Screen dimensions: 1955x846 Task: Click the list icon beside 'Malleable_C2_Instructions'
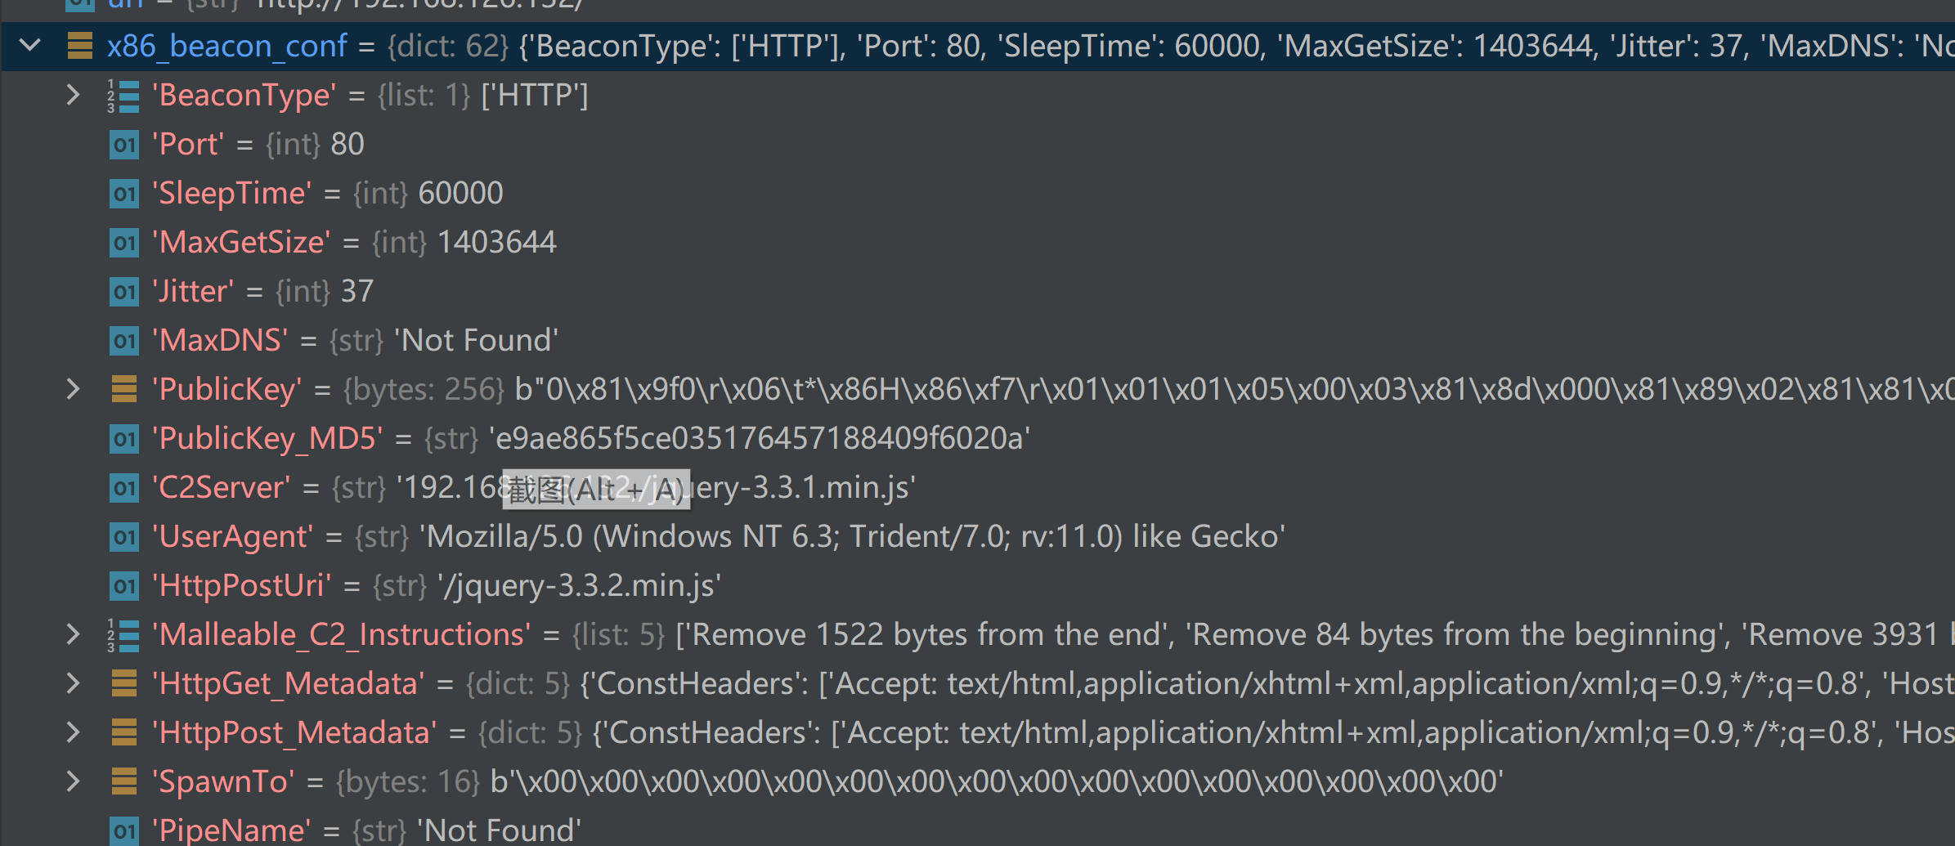pyautogui.click(x=123, y=635)
